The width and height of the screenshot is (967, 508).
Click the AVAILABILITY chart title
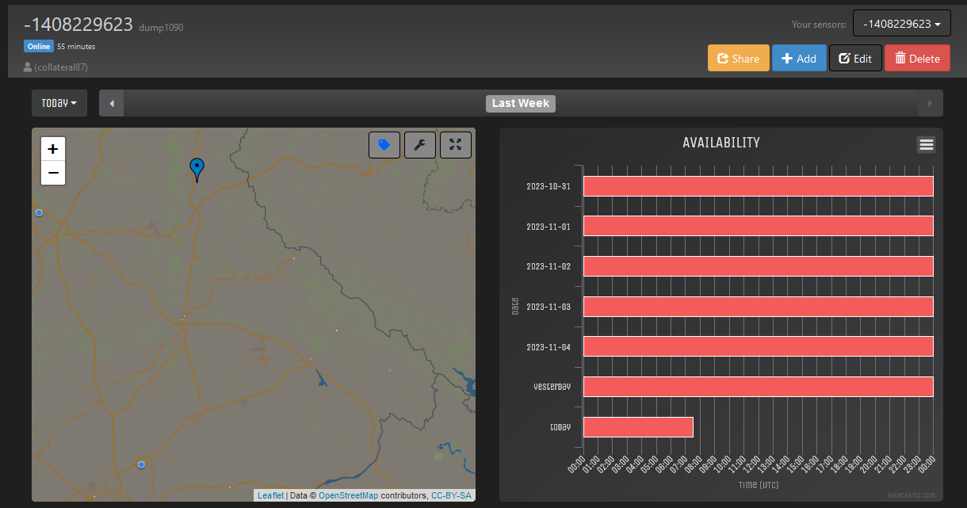pos(721,143)
